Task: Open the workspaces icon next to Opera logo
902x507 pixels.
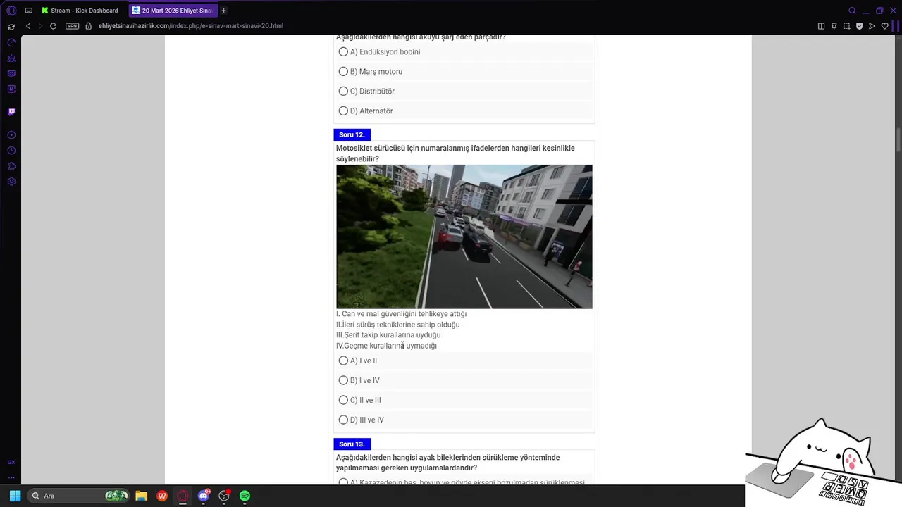Action: click(x=28, y=11)
